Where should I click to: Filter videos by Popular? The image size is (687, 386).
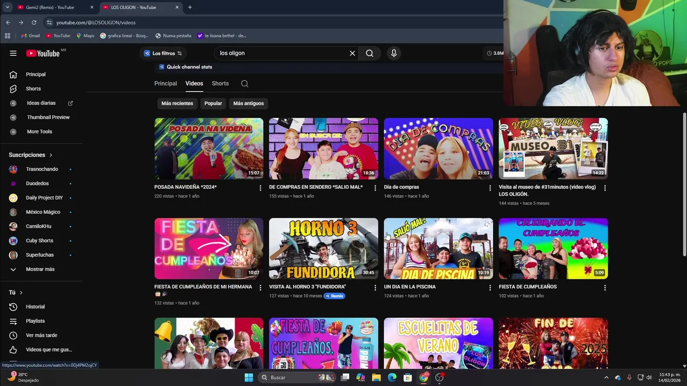[213, 103]
